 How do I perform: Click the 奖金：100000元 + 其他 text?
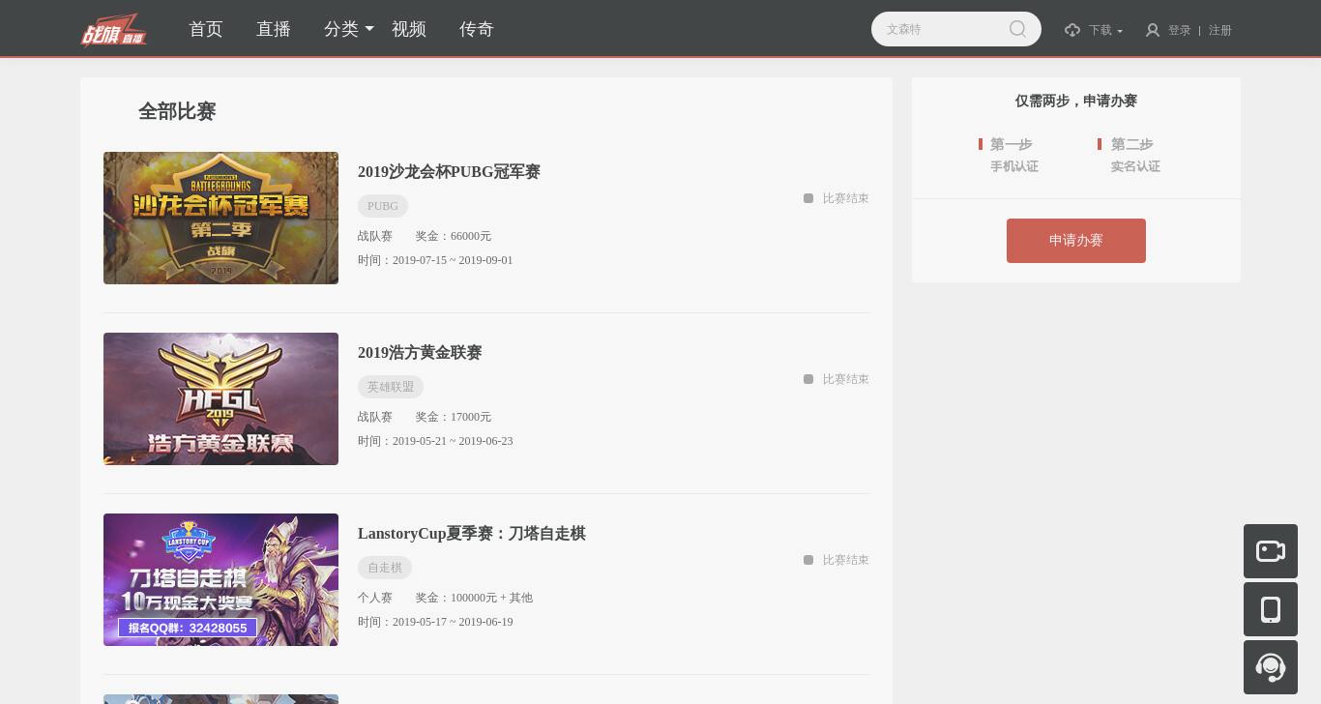pyautogui.click(x=474, y=598)
